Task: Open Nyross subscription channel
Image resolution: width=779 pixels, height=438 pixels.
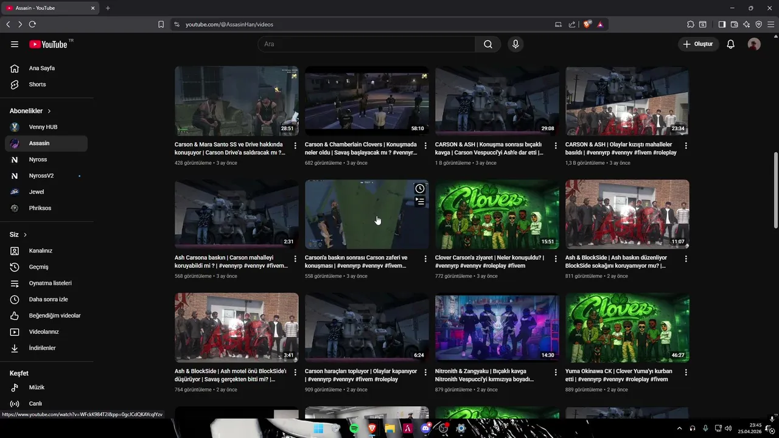Action: (46, 159)
